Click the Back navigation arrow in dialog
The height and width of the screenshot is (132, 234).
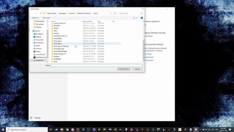[x=32, y=13]
